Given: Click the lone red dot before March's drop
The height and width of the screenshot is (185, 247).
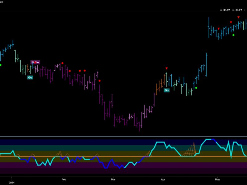Looking at the screenshot, I should (99, 81).
